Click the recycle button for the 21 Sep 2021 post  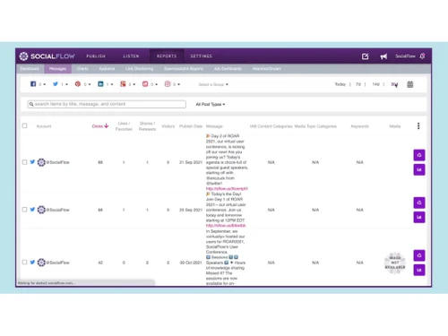(x=419, y=155)
